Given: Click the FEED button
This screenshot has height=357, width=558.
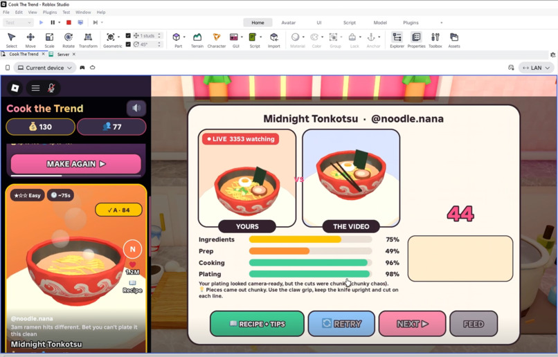Looking at the screenshot, I should [x=474, y=324].
